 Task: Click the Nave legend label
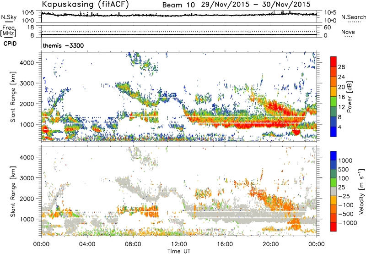[x=348, y=32]
